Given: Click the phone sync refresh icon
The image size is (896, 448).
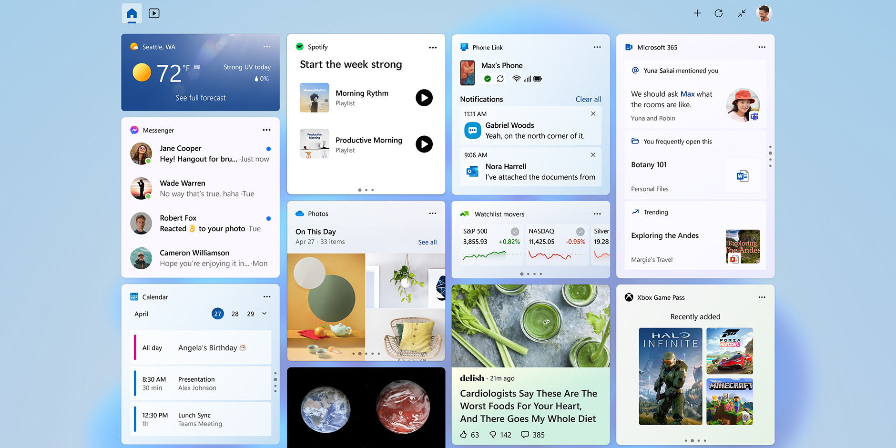Looking at the screenshot, I should (500, 79).
